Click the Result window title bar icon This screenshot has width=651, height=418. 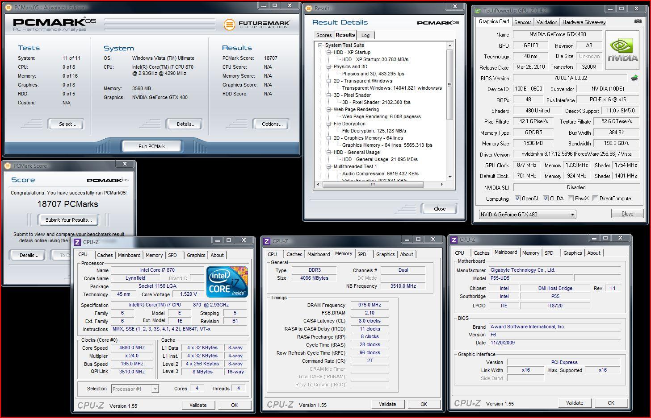pyautogui.click(x=309, y=8)
